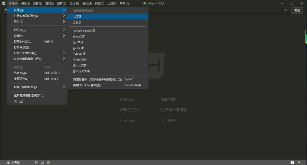Viewport: 307px width, 165px height.
Task: Choose 打开目录(D)... menu entry
Action: coord(38,47)
